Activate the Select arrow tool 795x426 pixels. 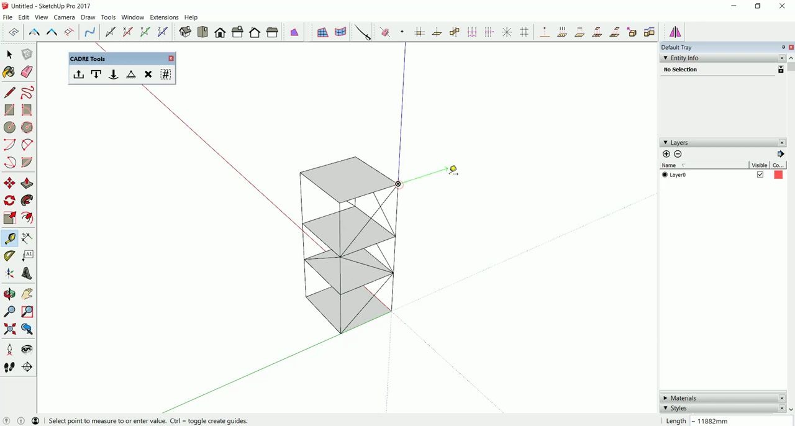(x=9, y=55)
